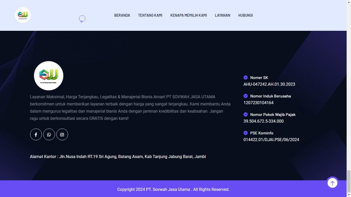
Task: Select KENAPA MEMILIH KAMI in navigation
Action: pos(189,15)
